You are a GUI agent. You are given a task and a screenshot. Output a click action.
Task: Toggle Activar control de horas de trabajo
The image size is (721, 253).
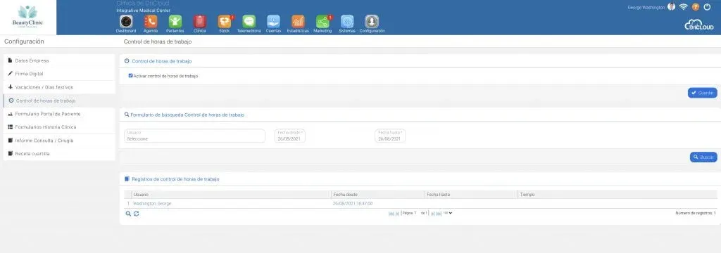pos(130,76)
